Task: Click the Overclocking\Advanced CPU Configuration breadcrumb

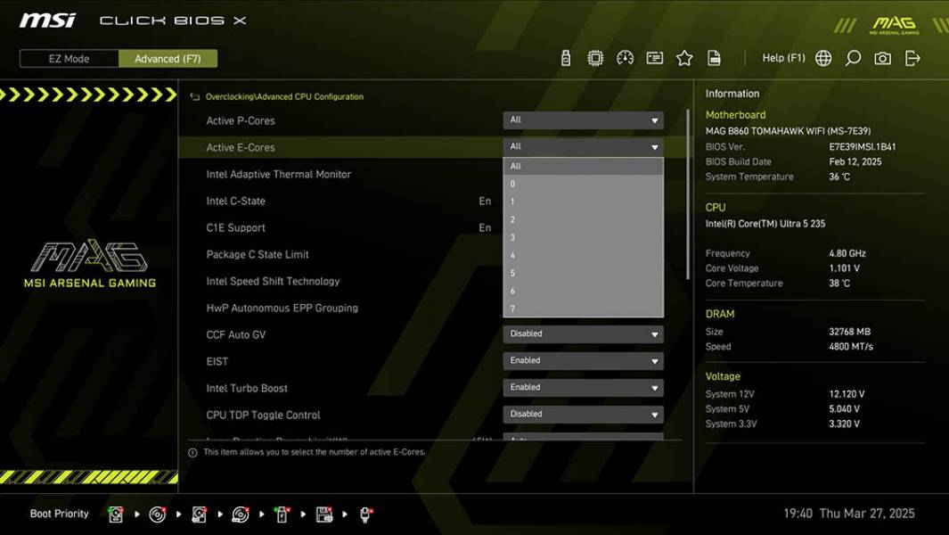Action: (x=284, y=97)
